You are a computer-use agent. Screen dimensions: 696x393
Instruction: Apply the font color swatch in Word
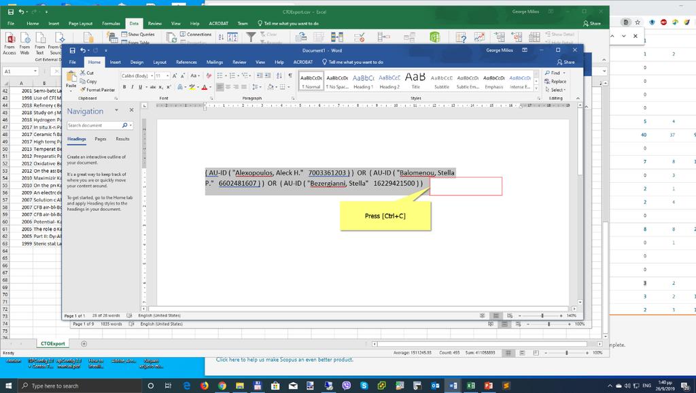click(204, 87)
